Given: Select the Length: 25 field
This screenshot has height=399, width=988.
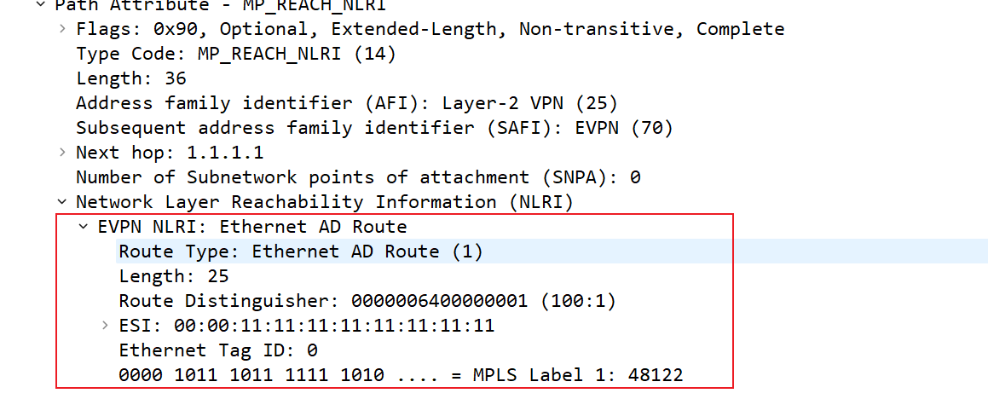Looking at the screenshot, I should (174, 276).
